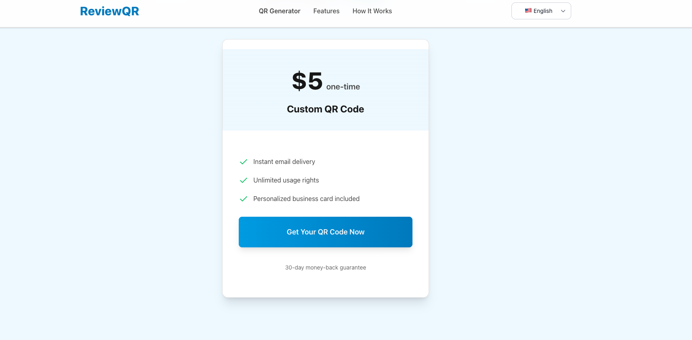Viewport: 692px width, 340px height.
Task: Click the 30-day money-back guarantee text
Action: click(x=325, y=267)
